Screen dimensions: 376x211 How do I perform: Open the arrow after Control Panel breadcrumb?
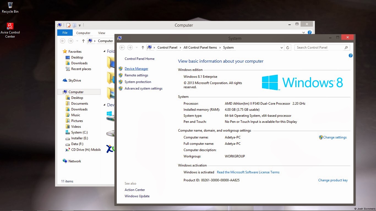181,48
